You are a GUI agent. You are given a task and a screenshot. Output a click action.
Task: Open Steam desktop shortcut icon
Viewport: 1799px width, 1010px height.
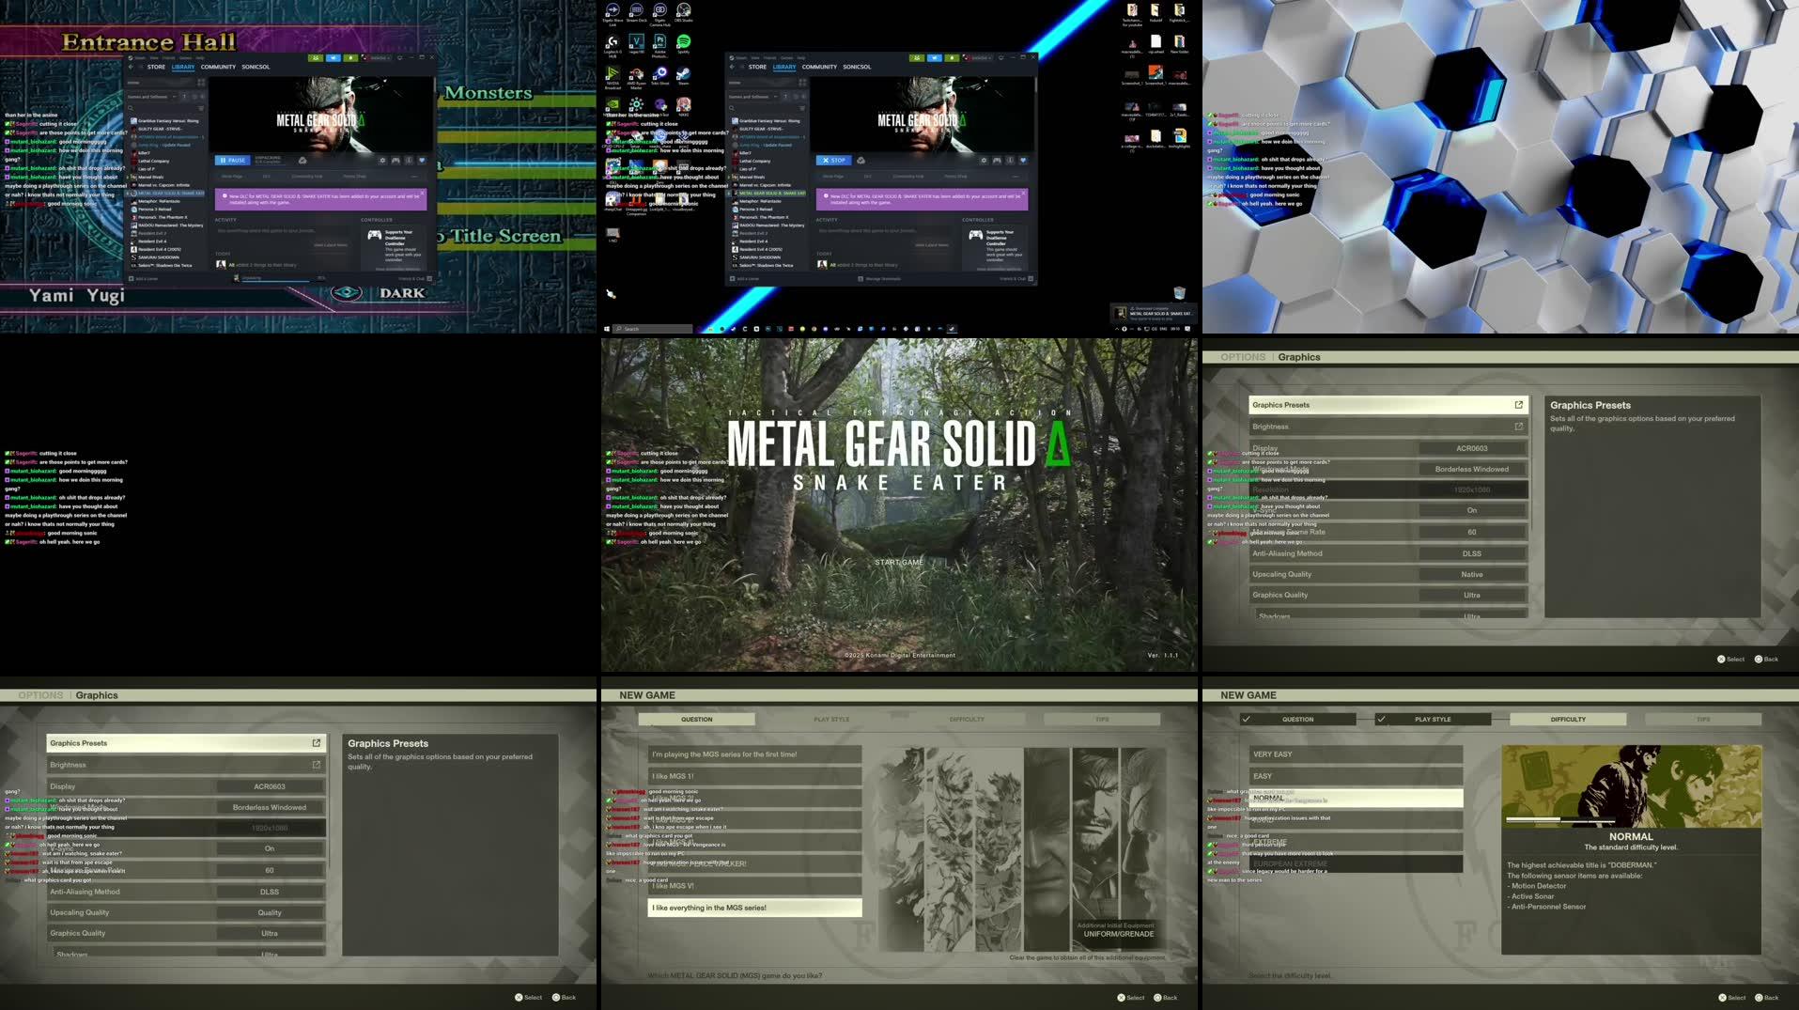pos(684,75)
